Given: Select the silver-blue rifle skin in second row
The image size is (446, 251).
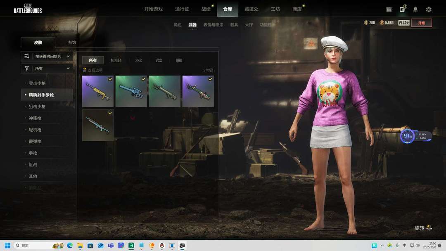Looking at the screenshot, I should point(98,125).
